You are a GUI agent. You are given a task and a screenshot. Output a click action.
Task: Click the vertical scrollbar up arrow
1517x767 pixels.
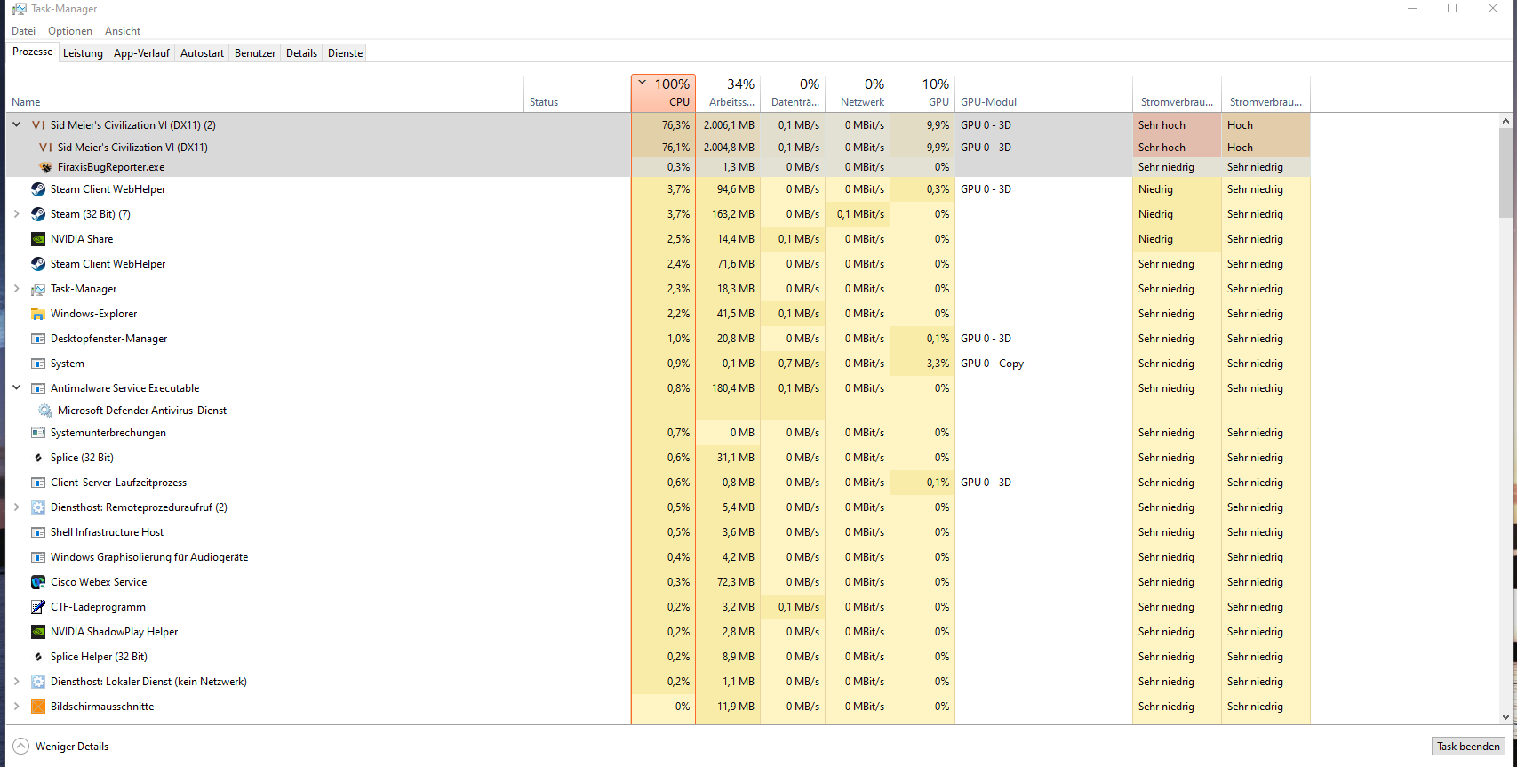tap(1505, 121)
